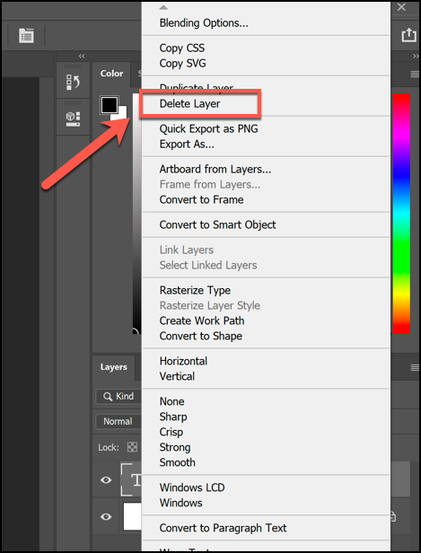Image resolution: width=421 pixels, height=553 pixels.
Task: Open the 3D Properties panel icon
Action: point(73,118)
